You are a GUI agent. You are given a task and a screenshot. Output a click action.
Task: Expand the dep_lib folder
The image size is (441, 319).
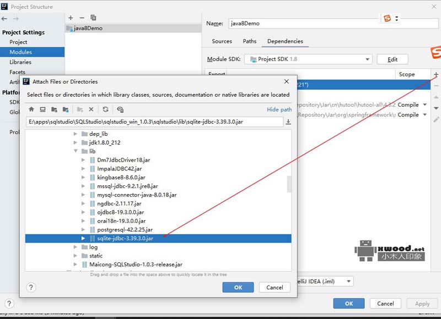(x=76, y=134)
